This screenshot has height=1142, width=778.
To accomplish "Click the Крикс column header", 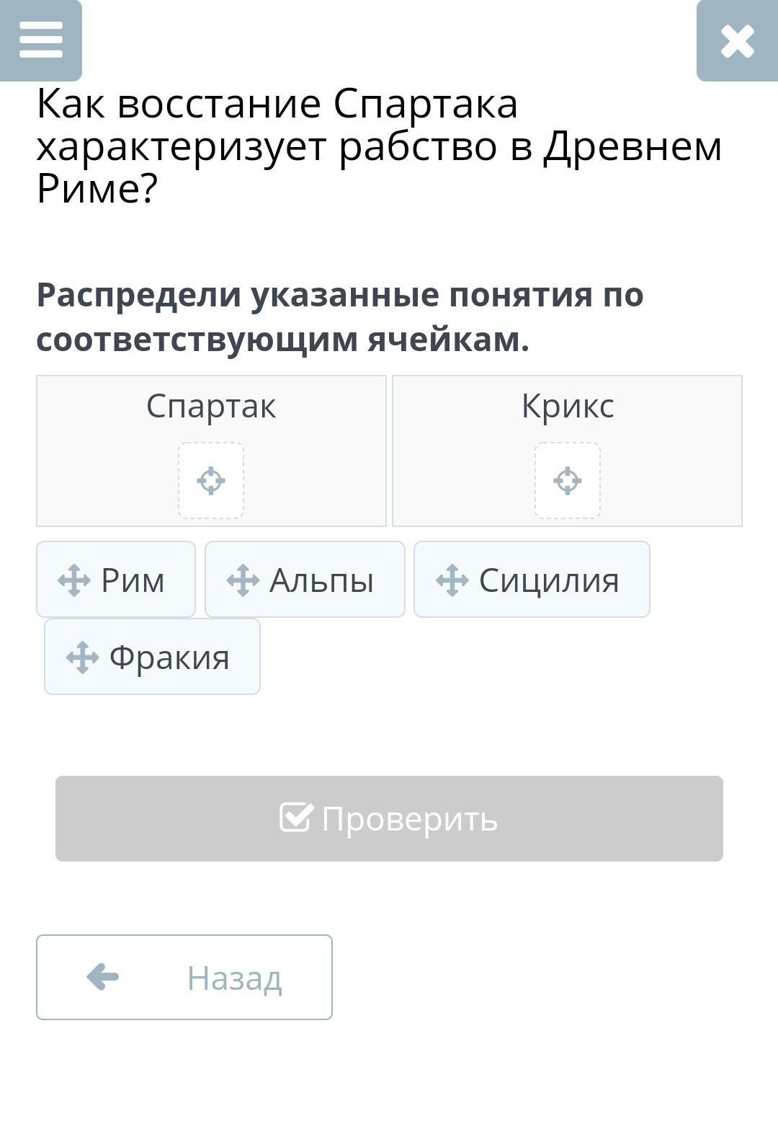I will 568,406.
